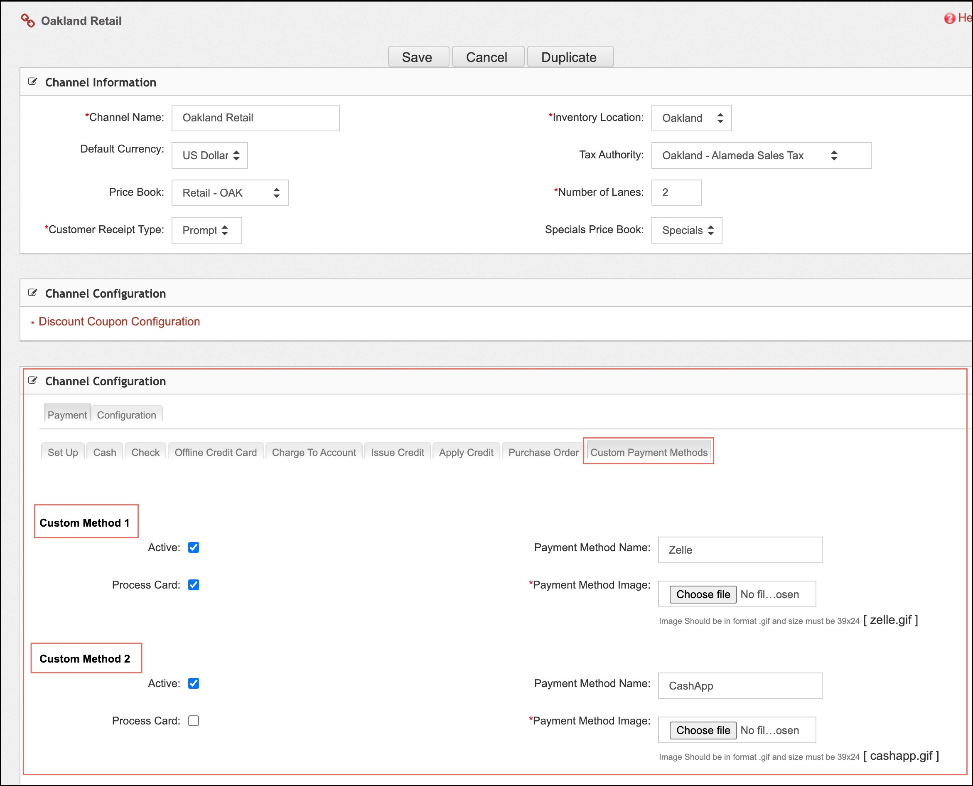Click the Channel Information section edit icon

point(32,81)
